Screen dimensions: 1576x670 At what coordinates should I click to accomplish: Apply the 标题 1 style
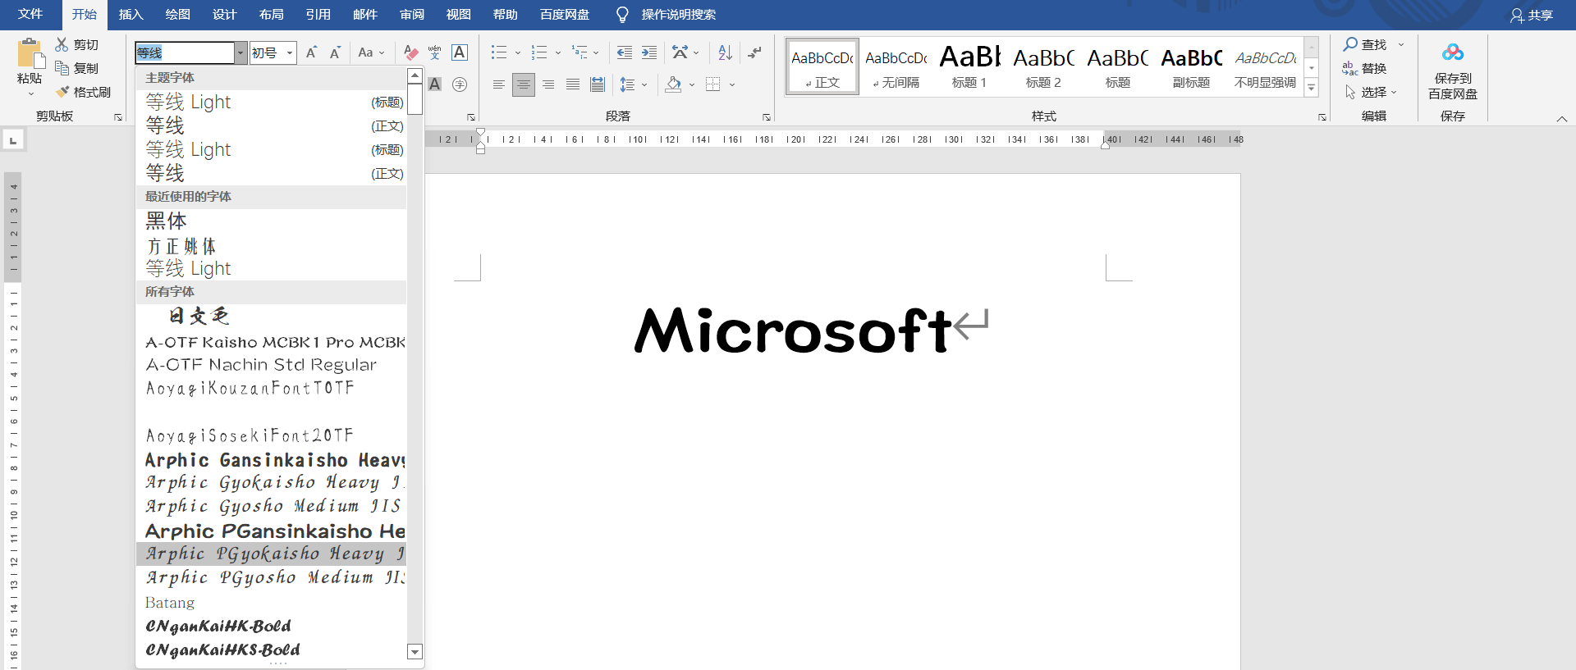[969, 66]
